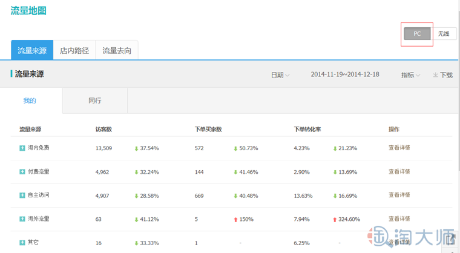View details for 淘外流量 row

(x=399, y=218)
